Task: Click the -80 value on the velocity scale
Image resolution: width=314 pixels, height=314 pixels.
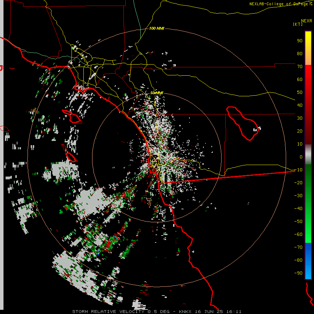Action: click(298, 260)
